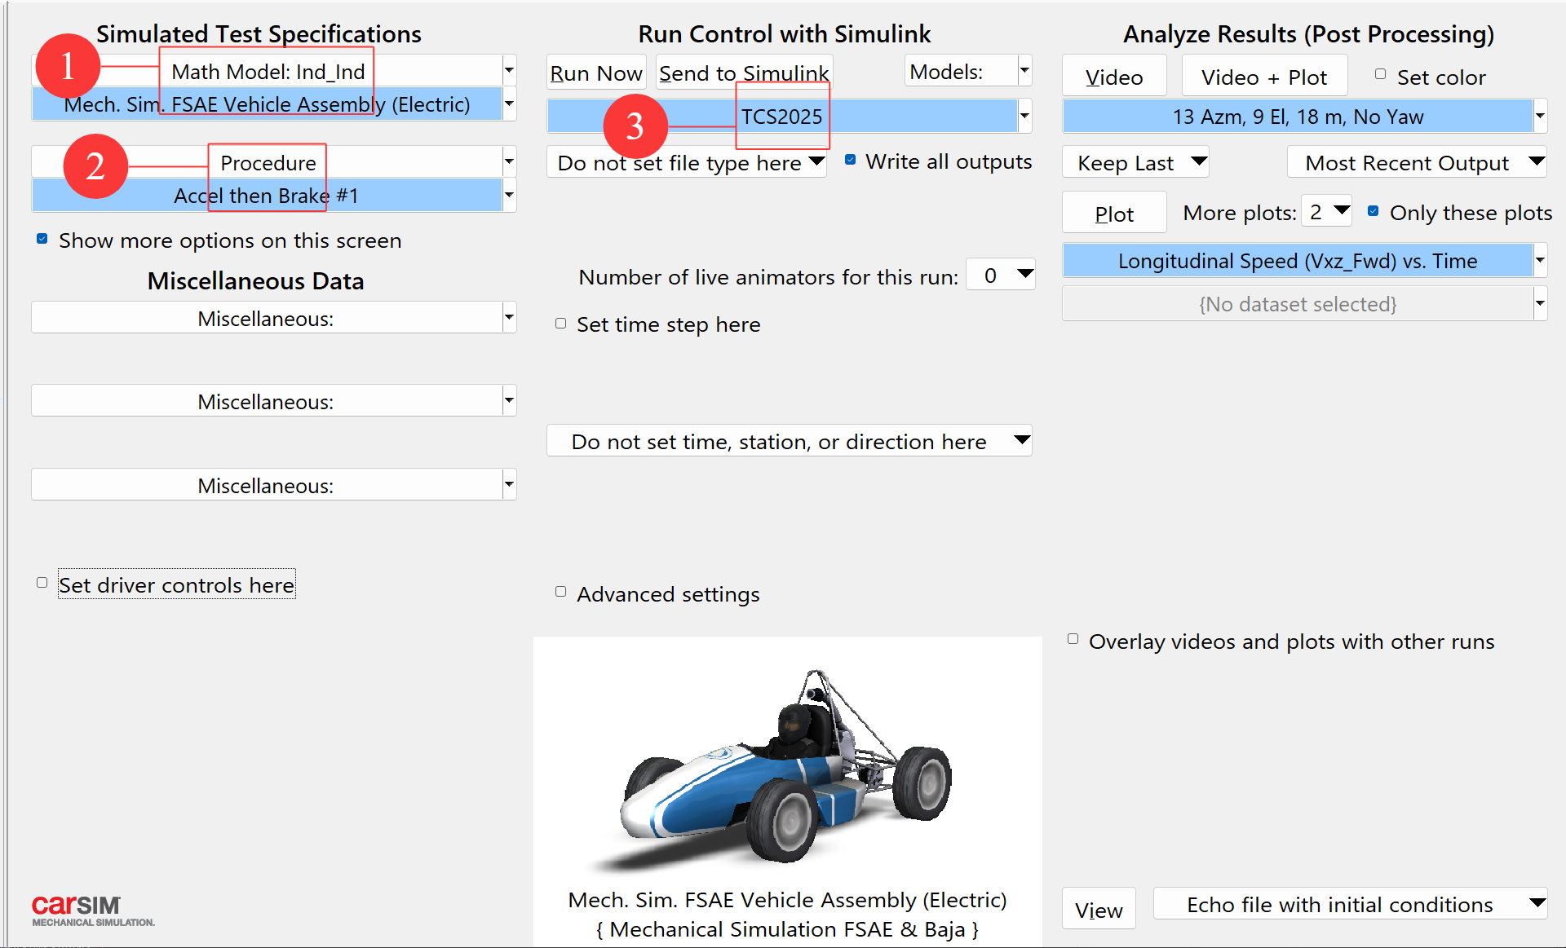
Task: Click the Video + Plot button
Action: click(1263, 77)
